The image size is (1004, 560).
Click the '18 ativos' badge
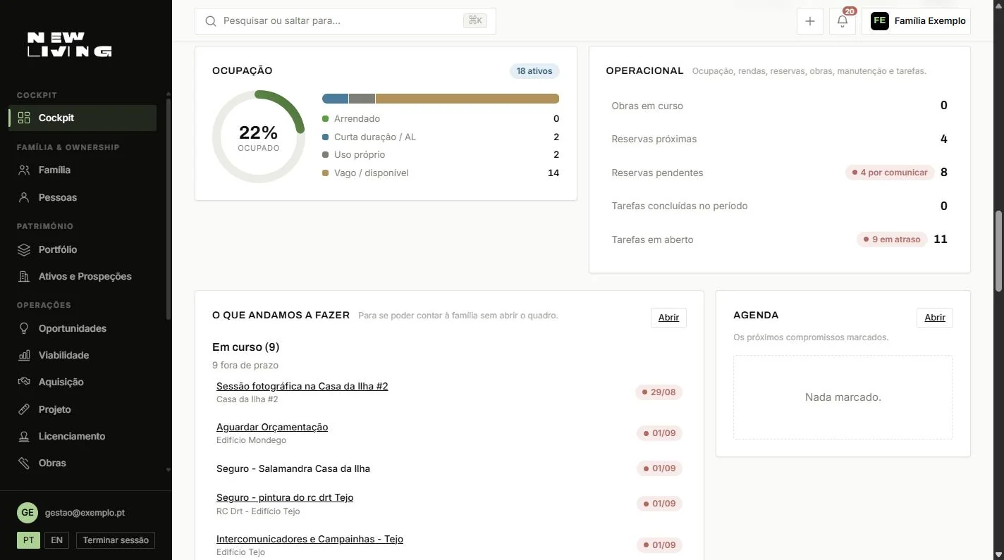pyautogui.click(x=534, y=71)
